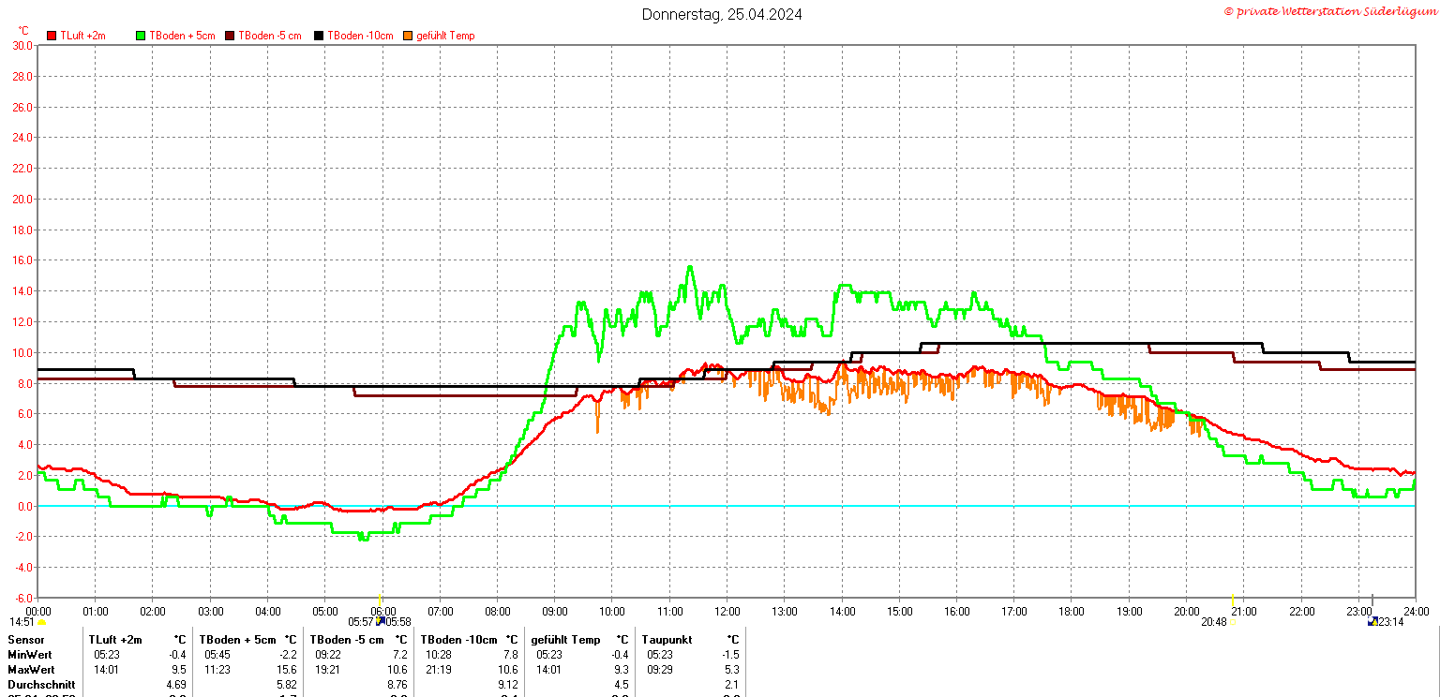Click the 12:00 label on time axis
This screenshot has height=697, width=1440.
(x=727, y=612)
